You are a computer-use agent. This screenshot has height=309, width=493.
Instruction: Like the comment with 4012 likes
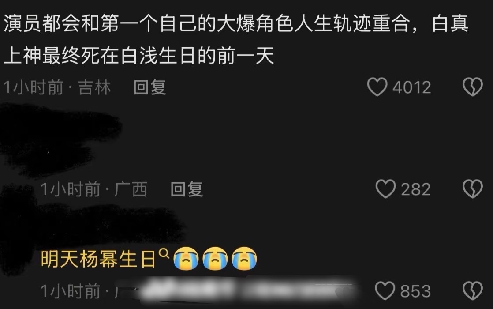pos(377,87)
